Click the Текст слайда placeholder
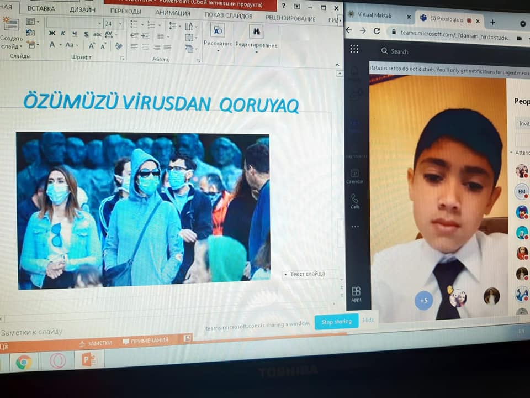Image resolution: width=530 pixels, height=398 pixels. 308,274
